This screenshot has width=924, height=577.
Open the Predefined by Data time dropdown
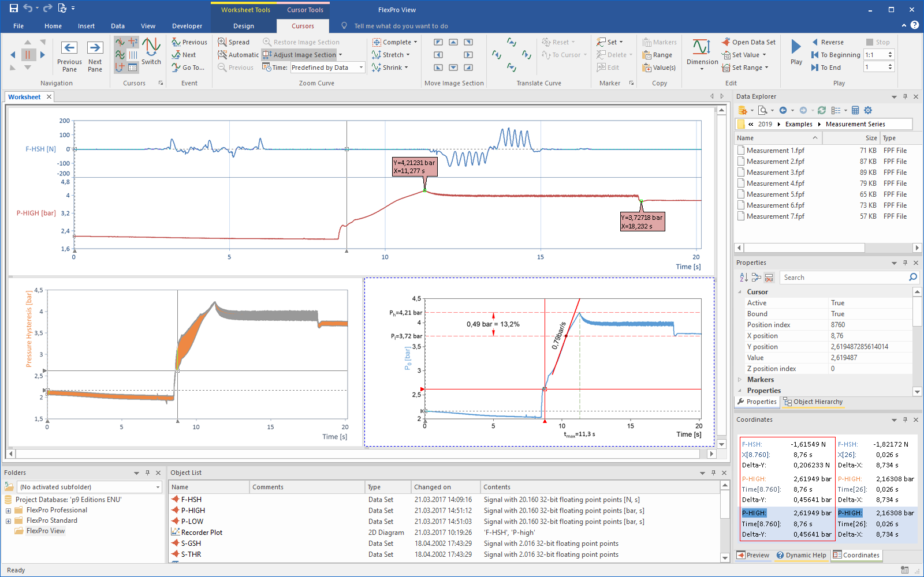tap(360, 67)
